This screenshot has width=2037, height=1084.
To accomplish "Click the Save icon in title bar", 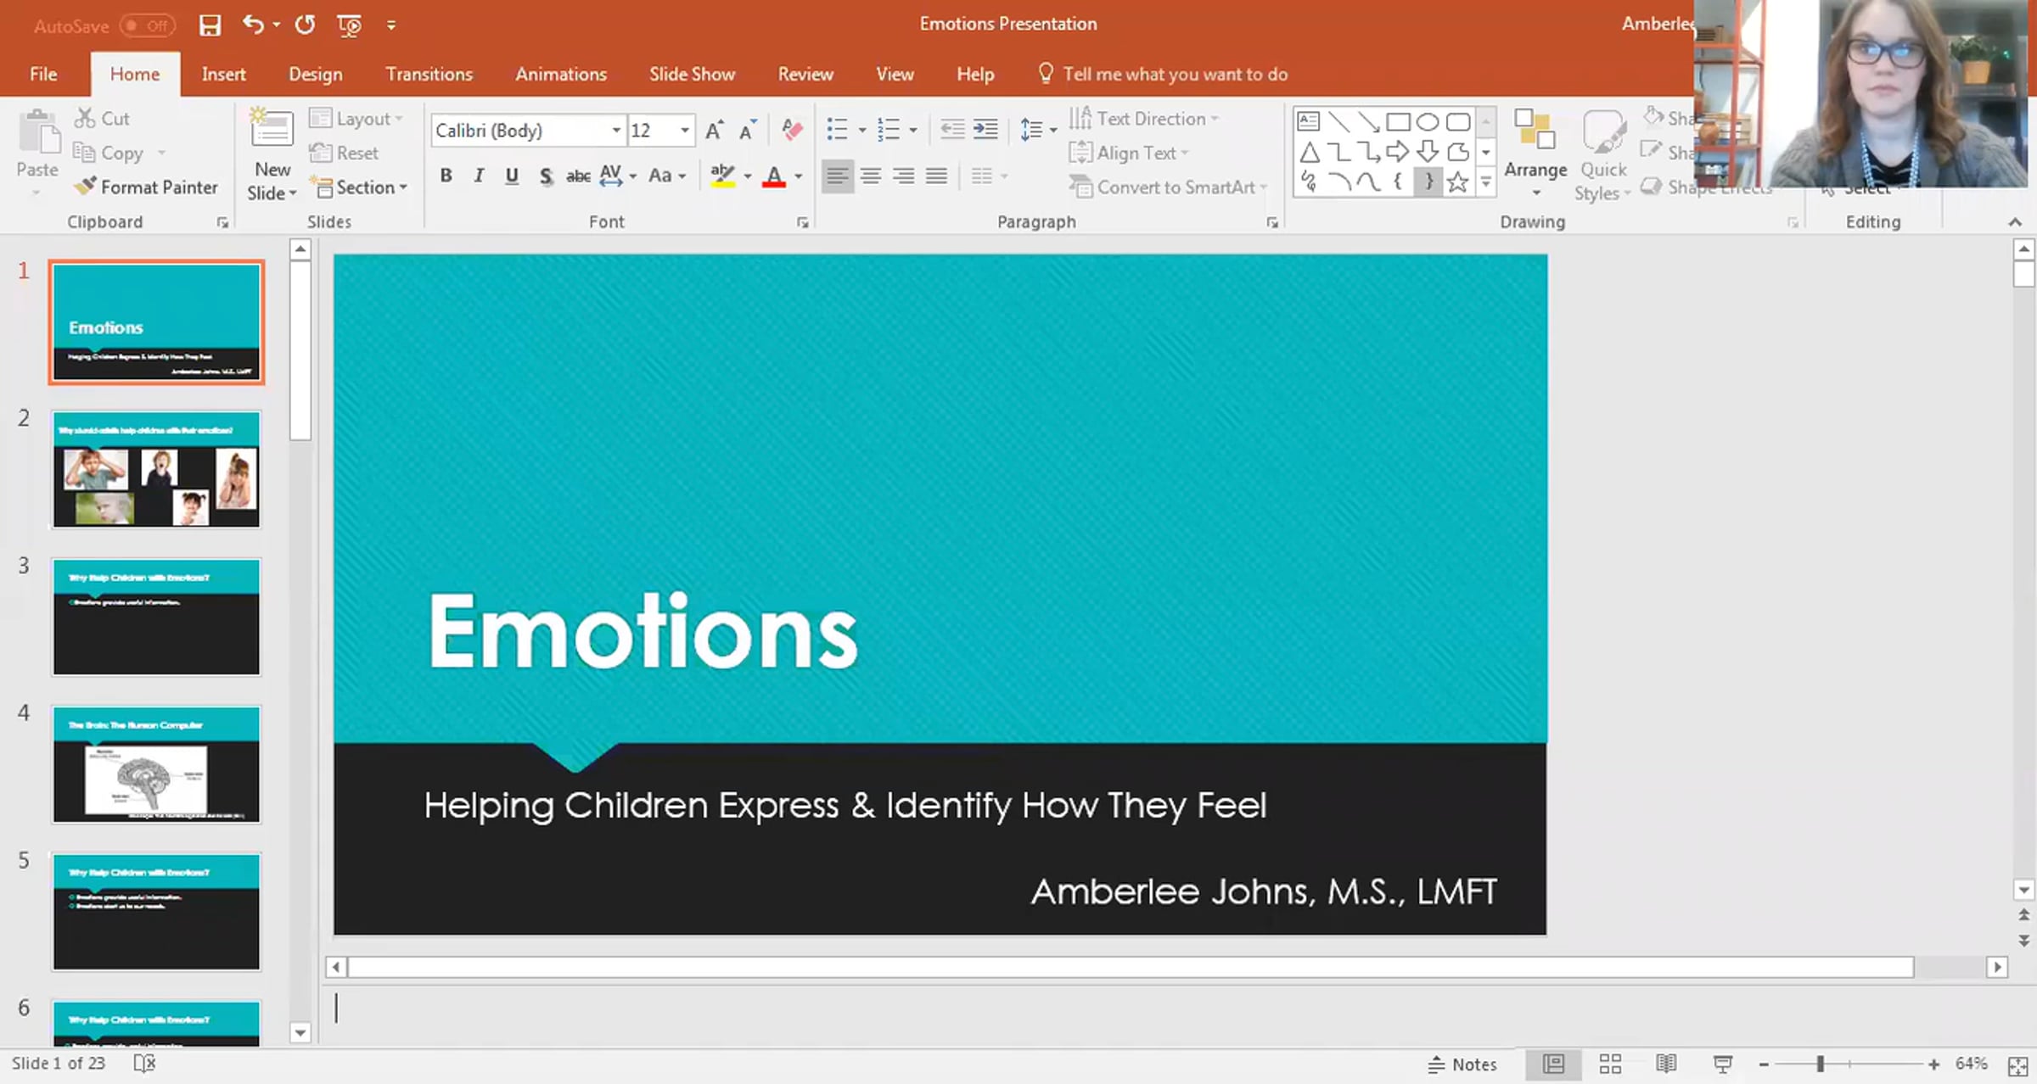I will point(210,25).
